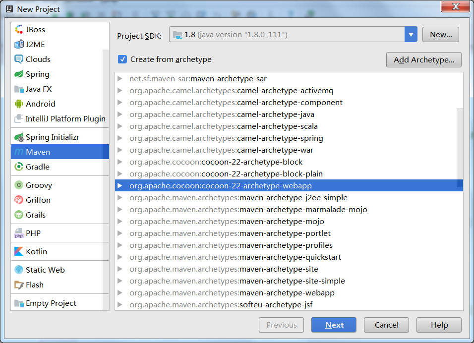Screen dimensions: 474x343
Task: Open the Project SDK dropdown arrow
Action: click(411, 35)
